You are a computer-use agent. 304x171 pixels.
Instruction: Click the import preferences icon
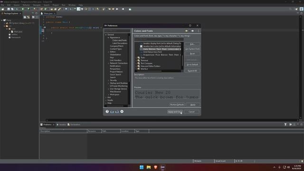[x=112, y=112]
